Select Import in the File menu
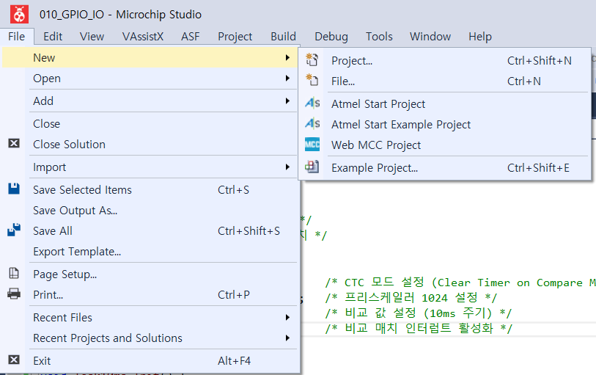596x375 pixels. point(150,167)
